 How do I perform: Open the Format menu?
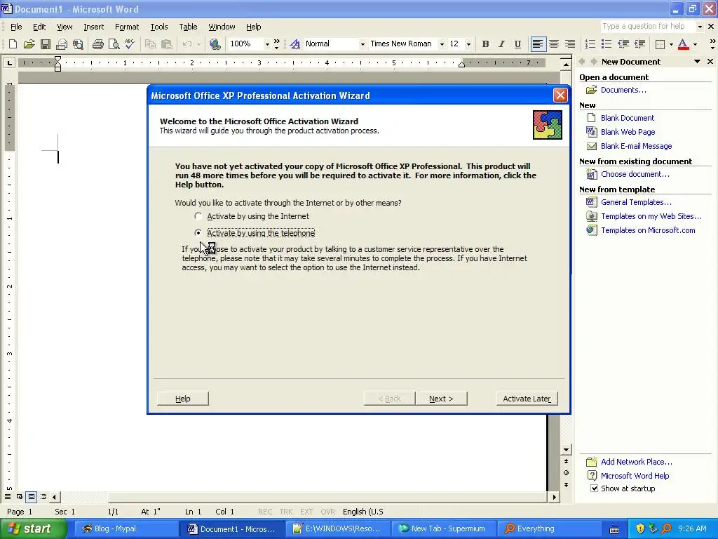click(127, 27)
